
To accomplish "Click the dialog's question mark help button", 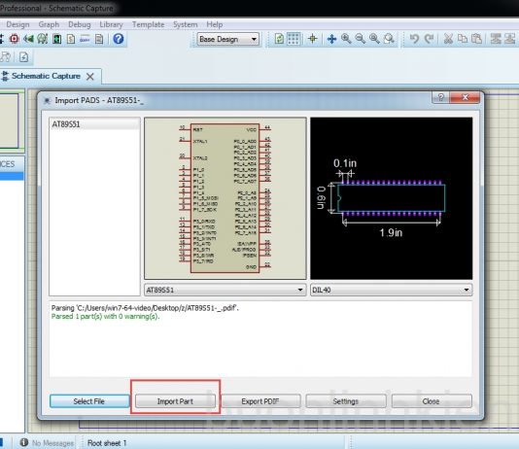I will pos(441,97).
